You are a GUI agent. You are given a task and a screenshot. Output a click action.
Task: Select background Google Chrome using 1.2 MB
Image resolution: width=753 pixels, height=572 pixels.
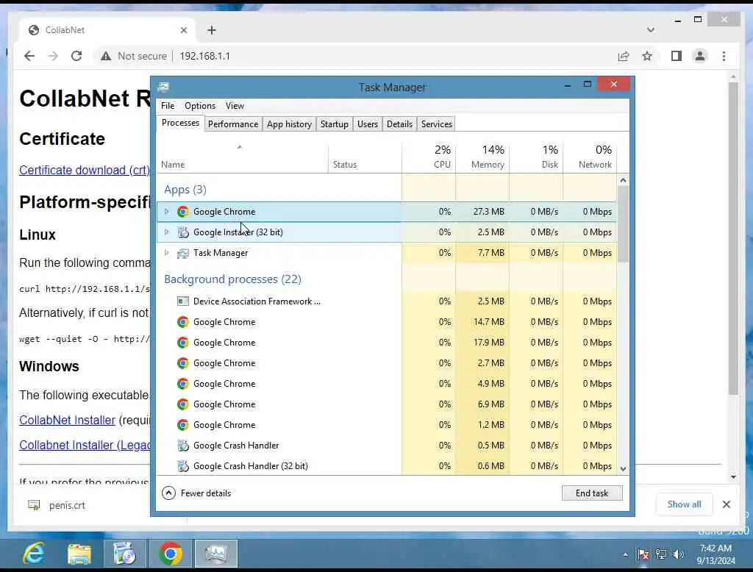pyautogui.click(x=387, y=425)
